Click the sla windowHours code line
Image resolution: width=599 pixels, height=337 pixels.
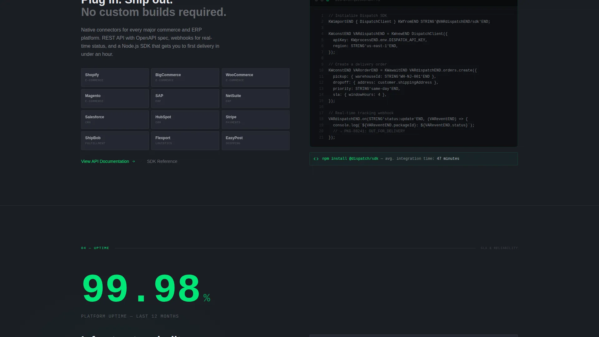pyautogui.click(x=360, y=95)
